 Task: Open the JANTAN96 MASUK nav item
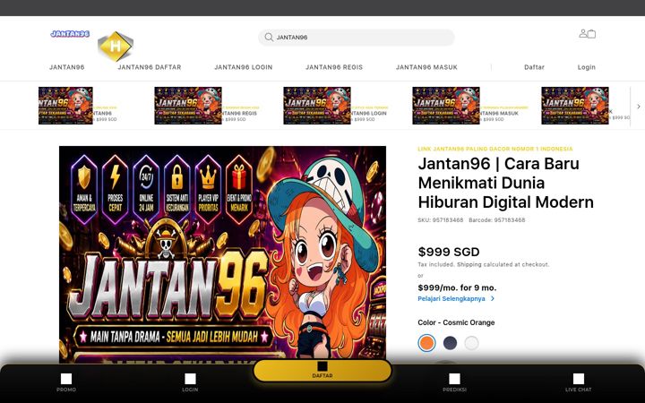(426, 67)
